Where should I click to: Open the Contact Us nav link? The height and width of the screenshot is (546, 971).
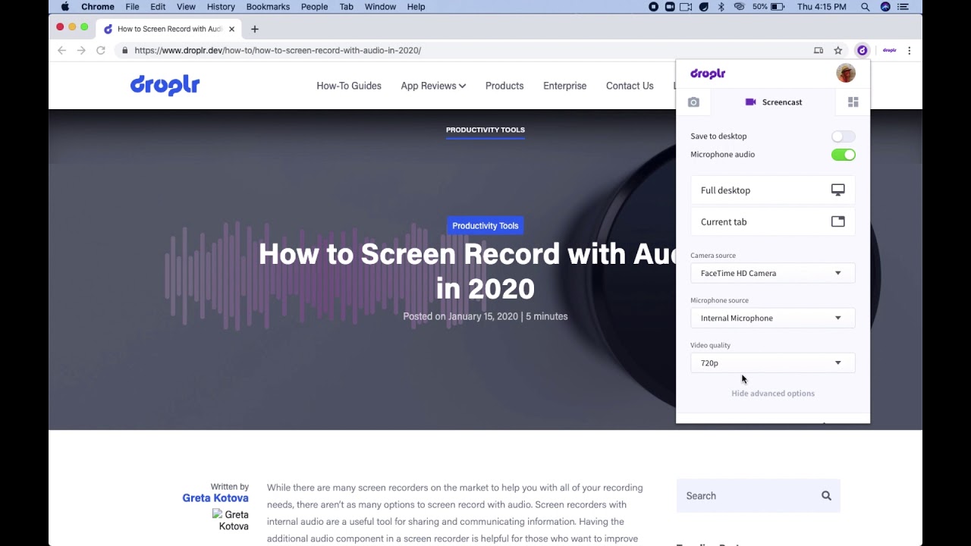pos(630,86)
